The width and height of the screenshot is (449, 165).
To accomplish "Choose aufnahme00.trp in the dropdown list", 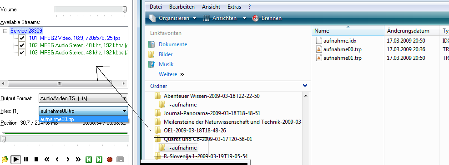I will pyautogui.click(x=83, y=119).
